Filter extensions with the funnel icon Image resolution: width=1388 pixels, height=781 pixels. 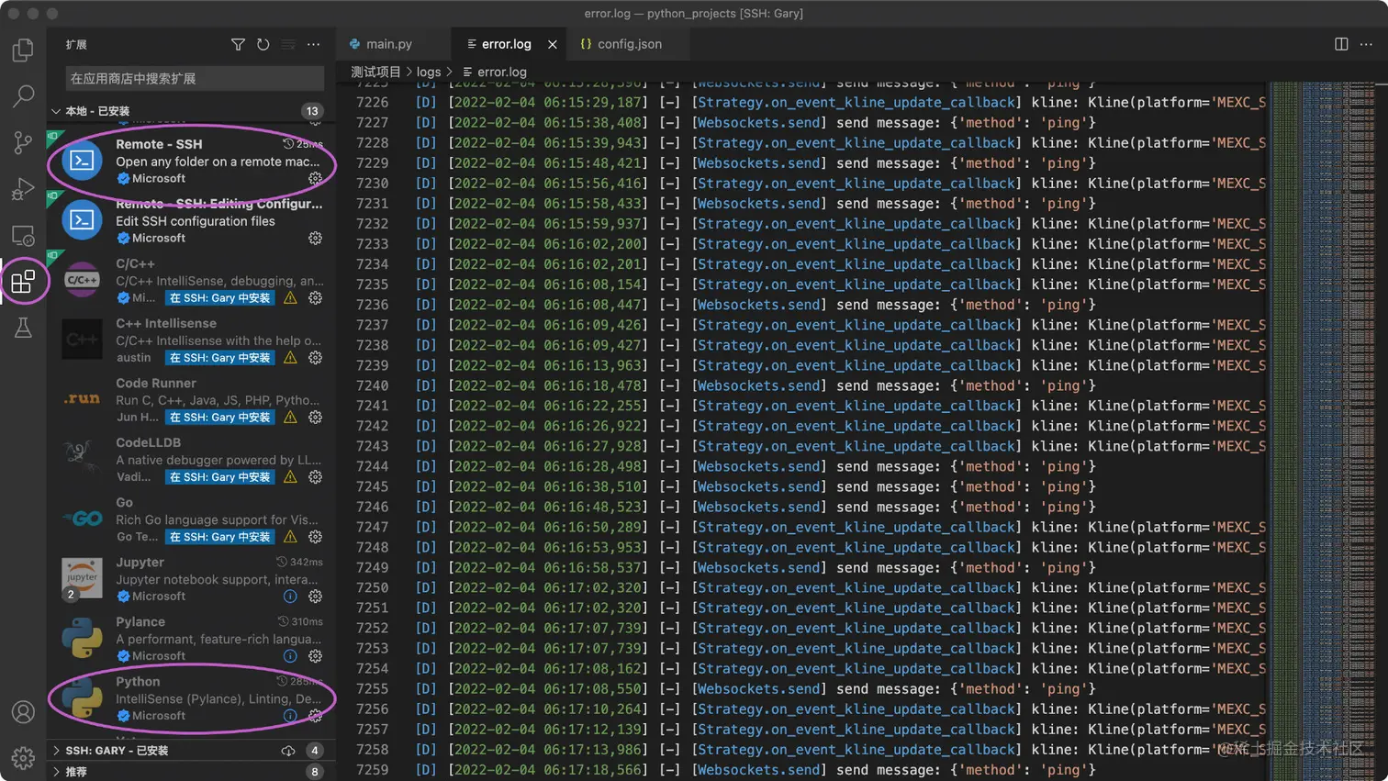click(238, 44)
